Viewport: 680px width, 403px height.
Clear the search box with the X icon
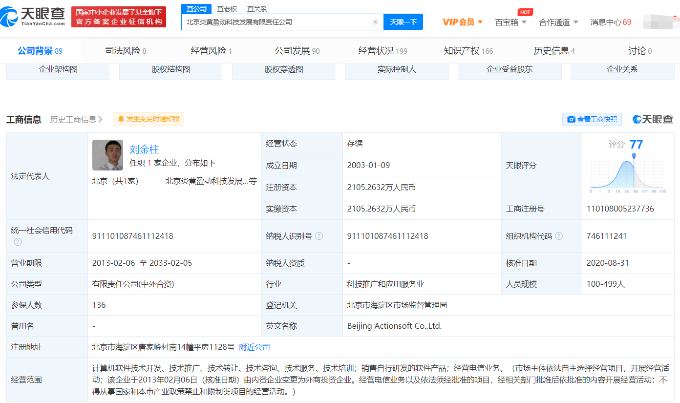375,22
